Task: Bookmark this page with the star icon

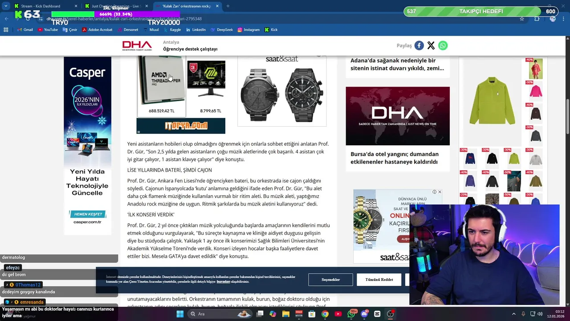Action: [x=522, y=19]
